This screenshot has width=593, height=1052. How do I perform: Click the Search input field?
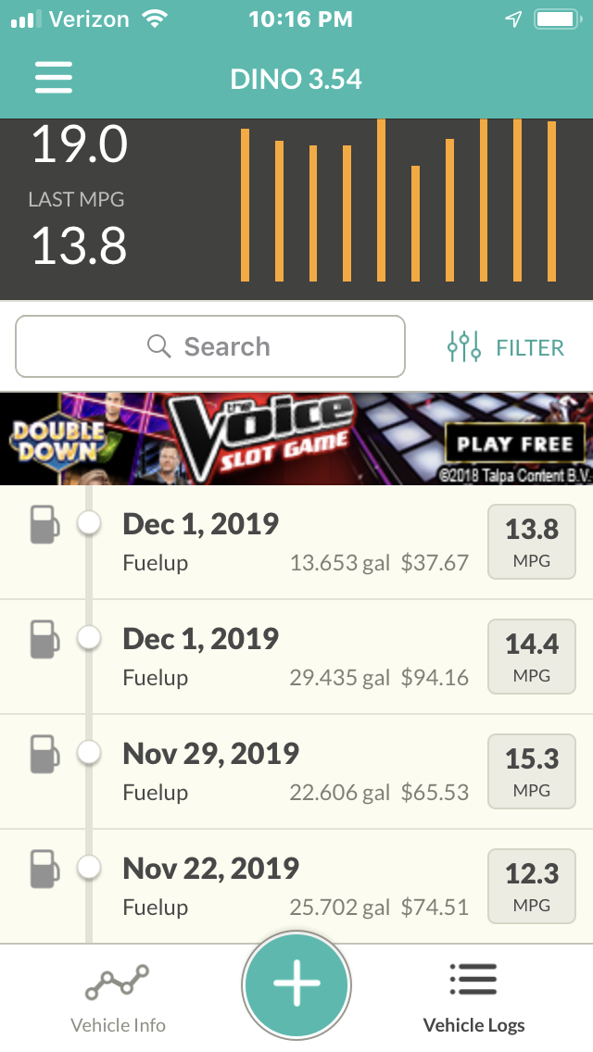pyautogui.click(x=210, y=347)
